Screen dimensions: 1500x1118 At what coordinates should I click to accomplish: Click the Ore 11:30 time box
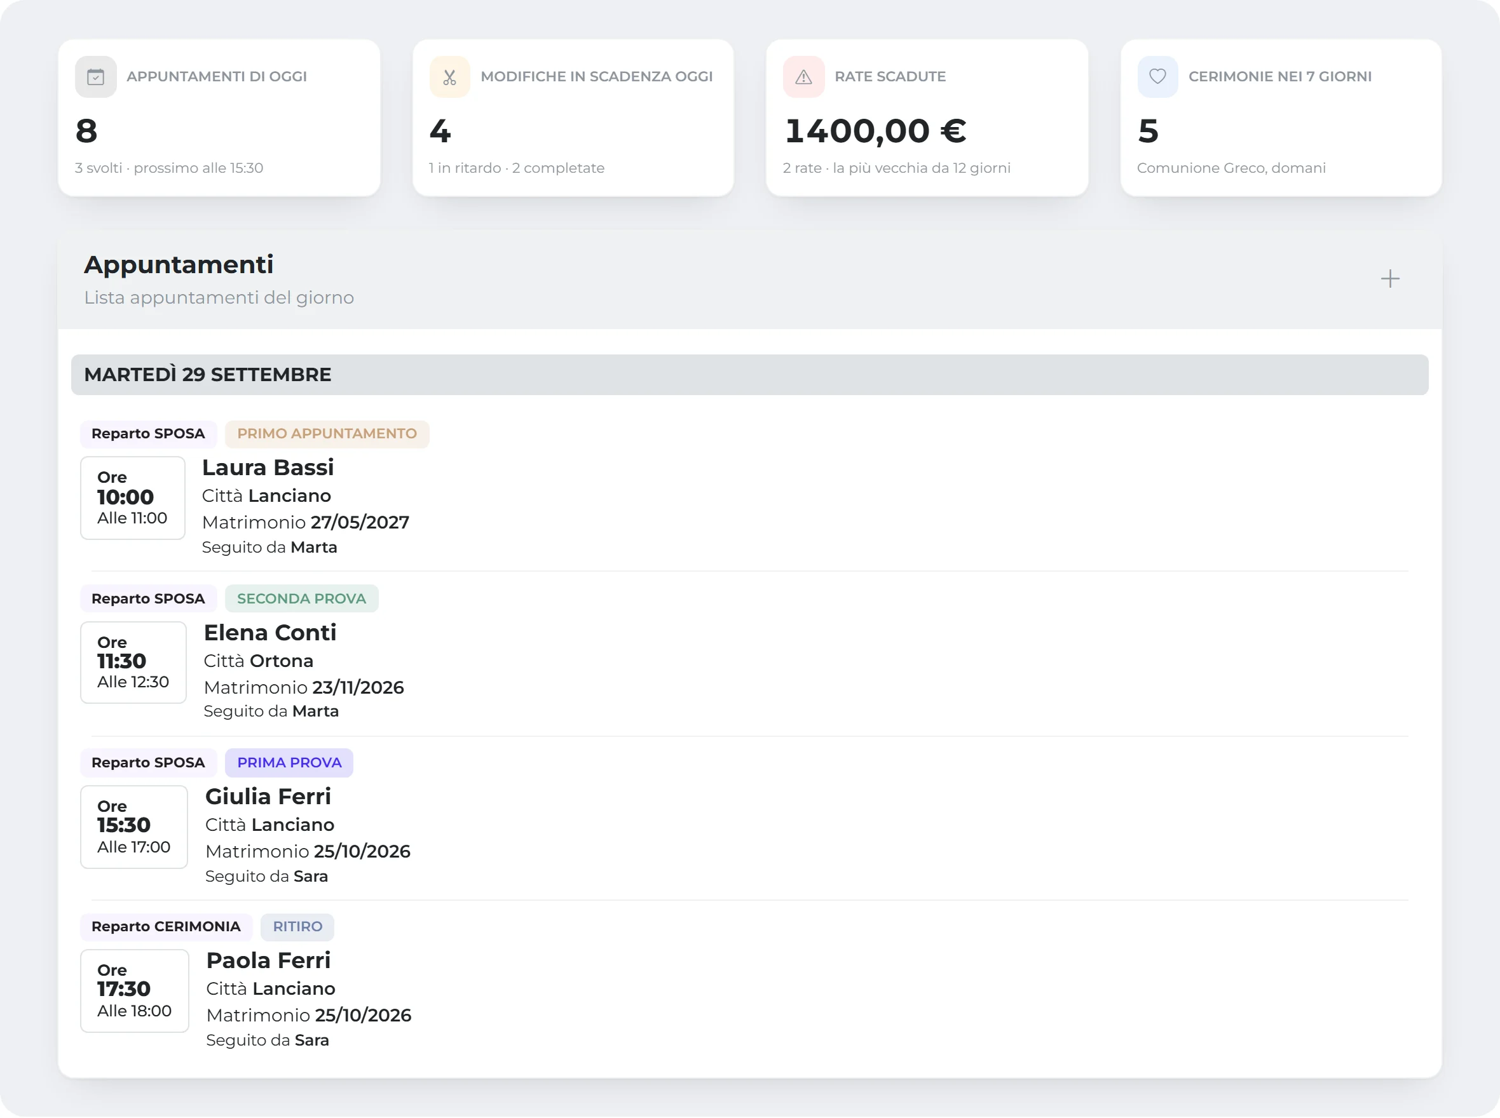coord(133,663)
